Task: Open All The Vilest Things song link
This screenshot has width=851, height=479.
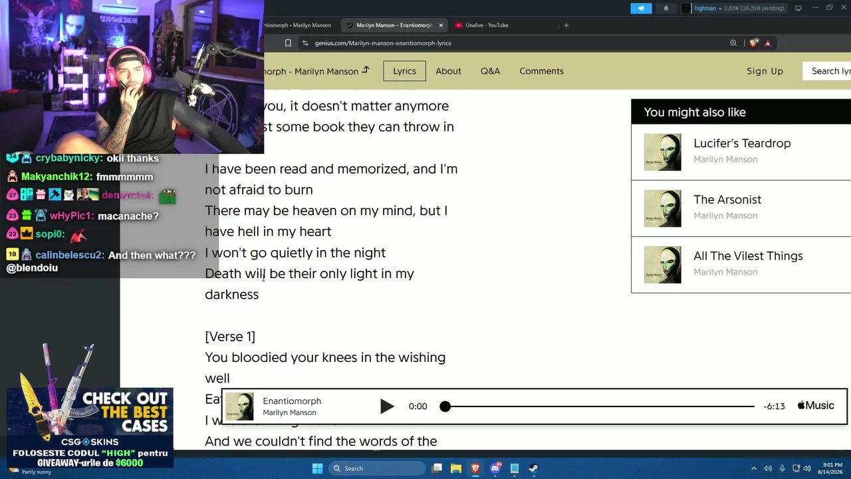Action: pyautogui.click(x=748, y=256)
